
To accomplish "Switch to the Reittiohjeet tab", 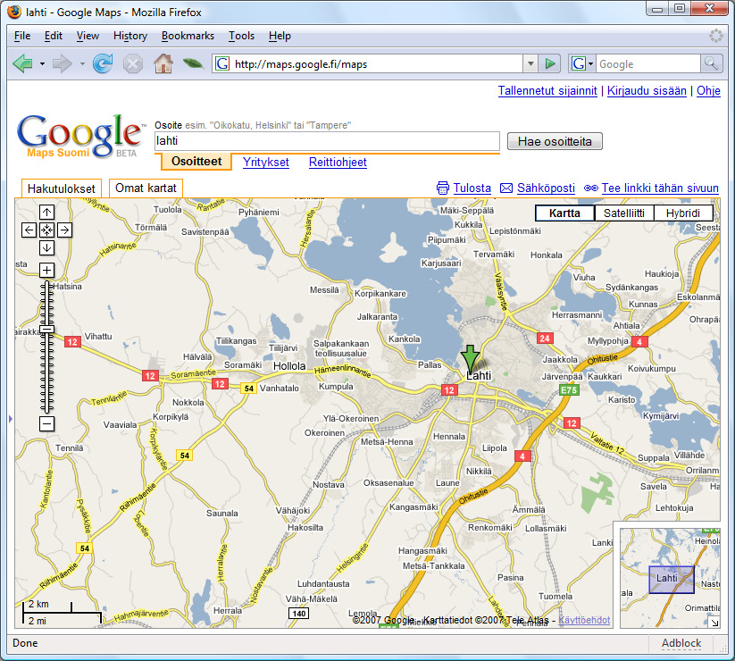I will click(338, 163).
